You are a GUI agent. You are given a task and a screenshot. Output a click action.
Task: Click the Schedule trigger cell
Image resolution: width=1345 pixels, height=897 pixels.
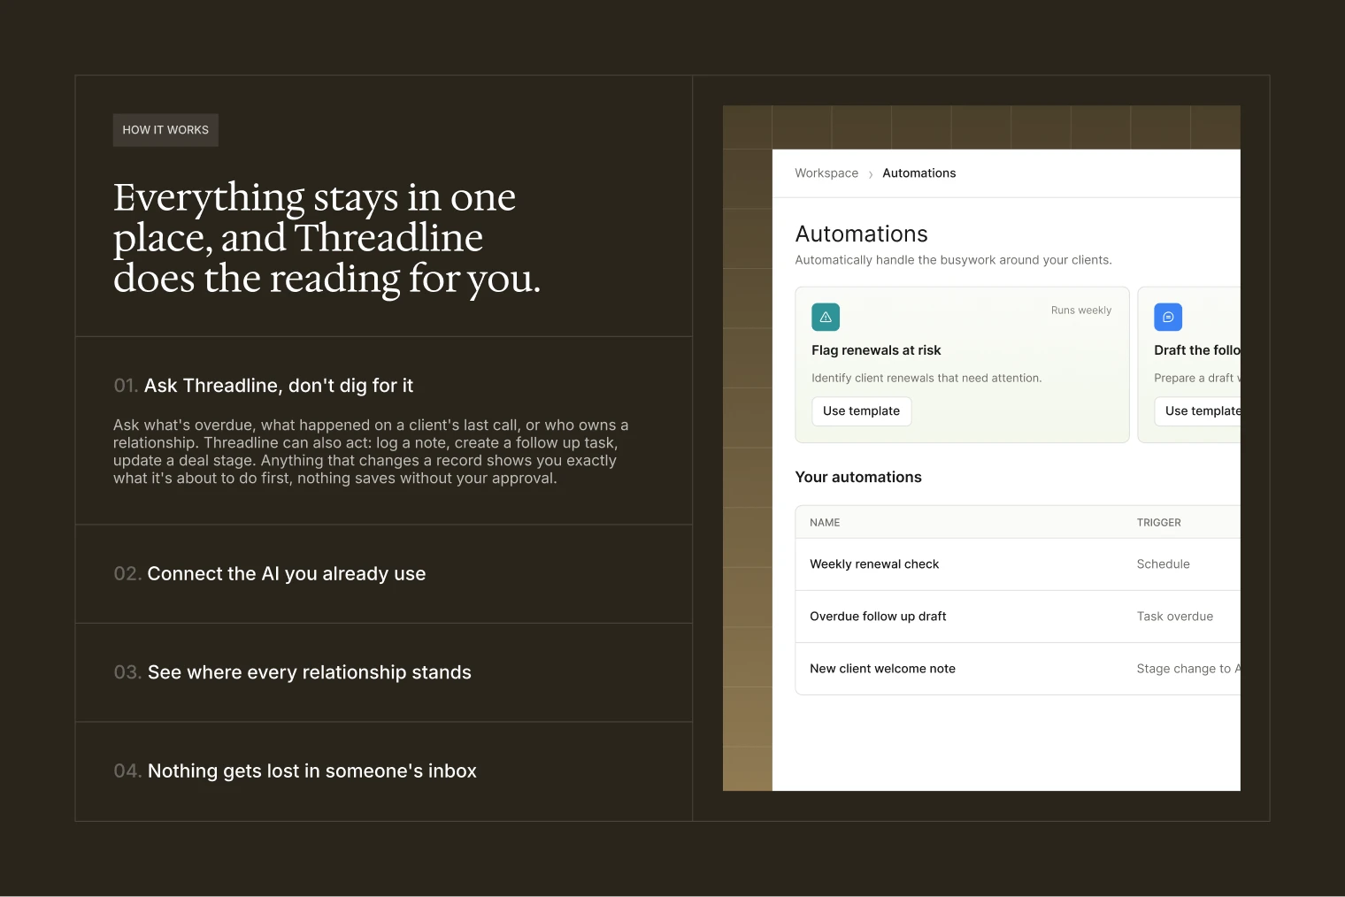(1163, 564)
